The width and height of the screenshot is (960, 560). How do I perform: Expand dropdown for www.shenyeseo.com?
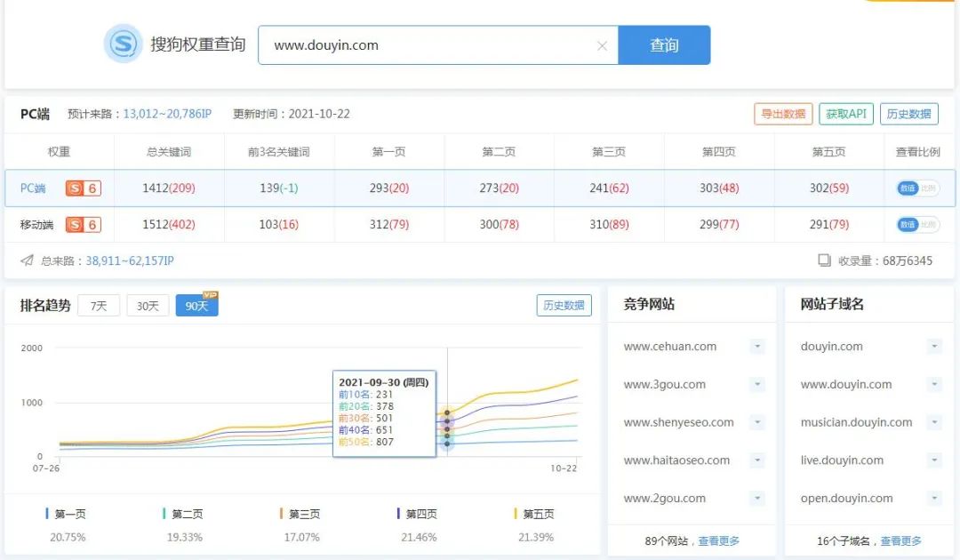click(757, 422)
